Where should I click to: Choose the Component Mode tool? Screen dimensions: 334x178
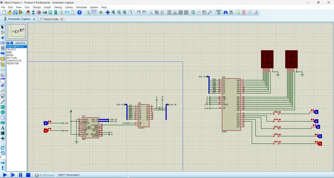coord(3,33)
